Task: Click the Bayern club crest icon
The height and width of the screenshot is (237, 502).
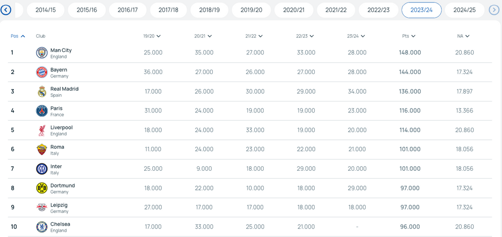Action: (x=42, y=72)
